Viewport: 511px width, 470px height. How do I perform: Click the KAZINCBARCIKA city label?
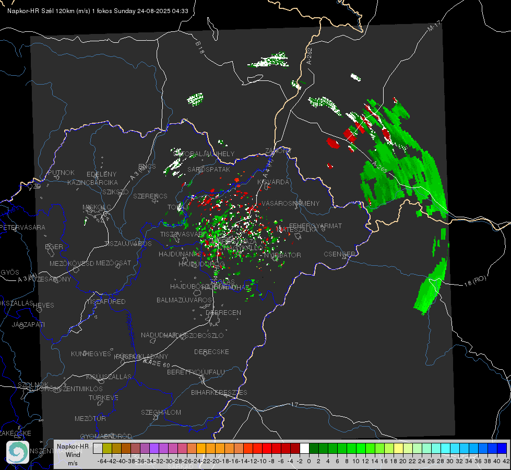coord(92,183)
